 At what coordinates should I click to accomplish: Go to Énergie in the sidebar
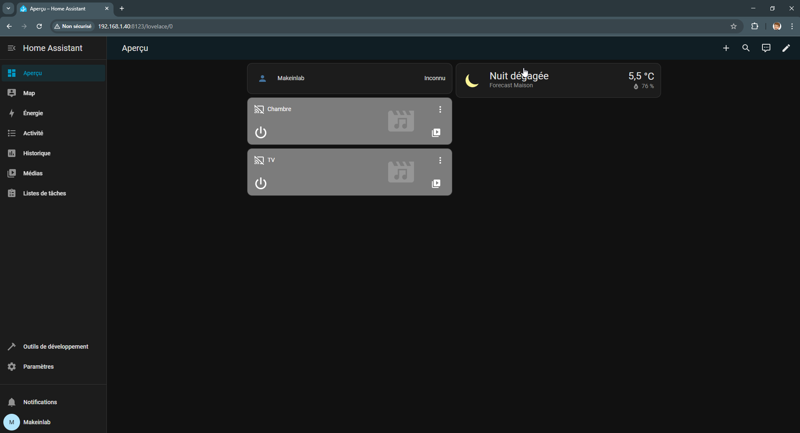(x=33, y=113)
